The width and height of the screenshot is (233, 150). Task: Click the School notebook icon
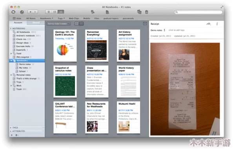click(x=17, y=71)
